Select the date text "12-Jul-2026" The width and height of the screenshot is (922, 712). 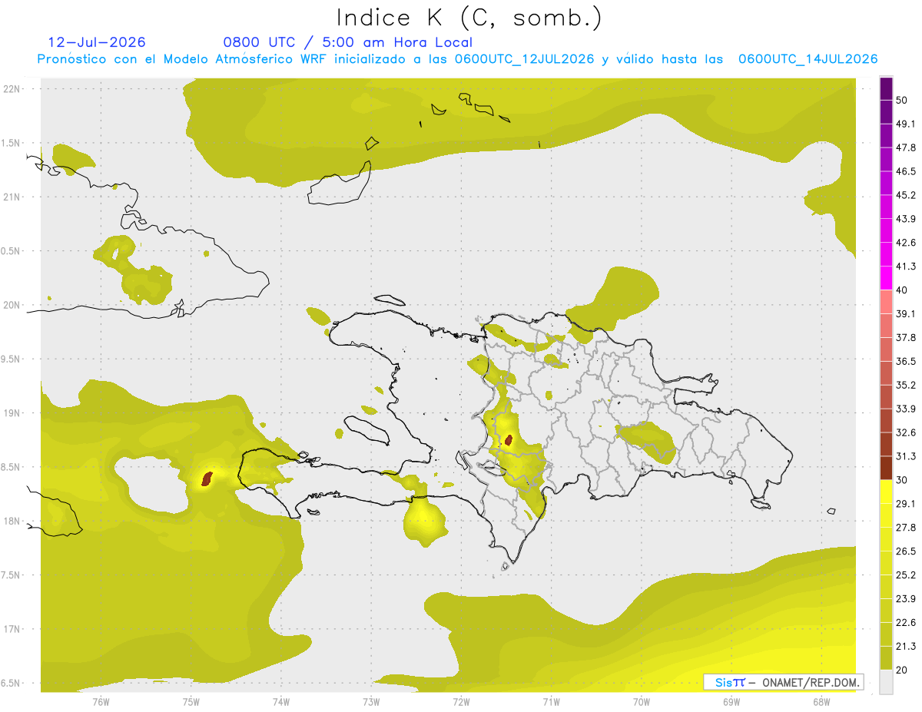tap(97, 42)
